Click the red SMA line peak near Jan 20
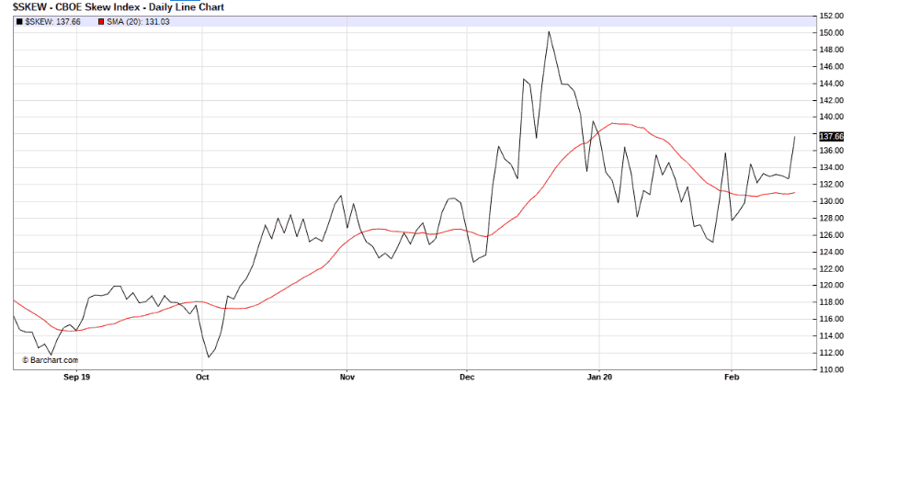 click(616, 123)
